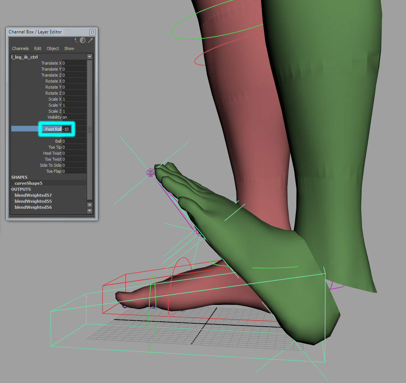Select the Toe Flap channel label
The image size is (406, 383).
pos(54,171)
